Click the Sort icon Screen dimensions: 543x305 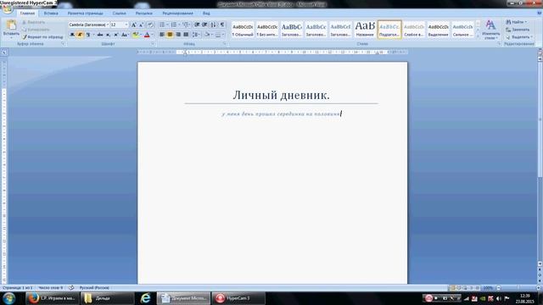tap(213, 25)
